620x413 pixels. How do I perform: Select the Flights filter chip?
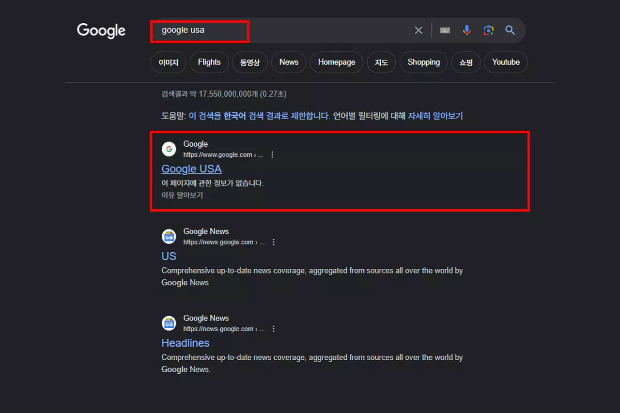pyautogui.click(x=209, y=62)
